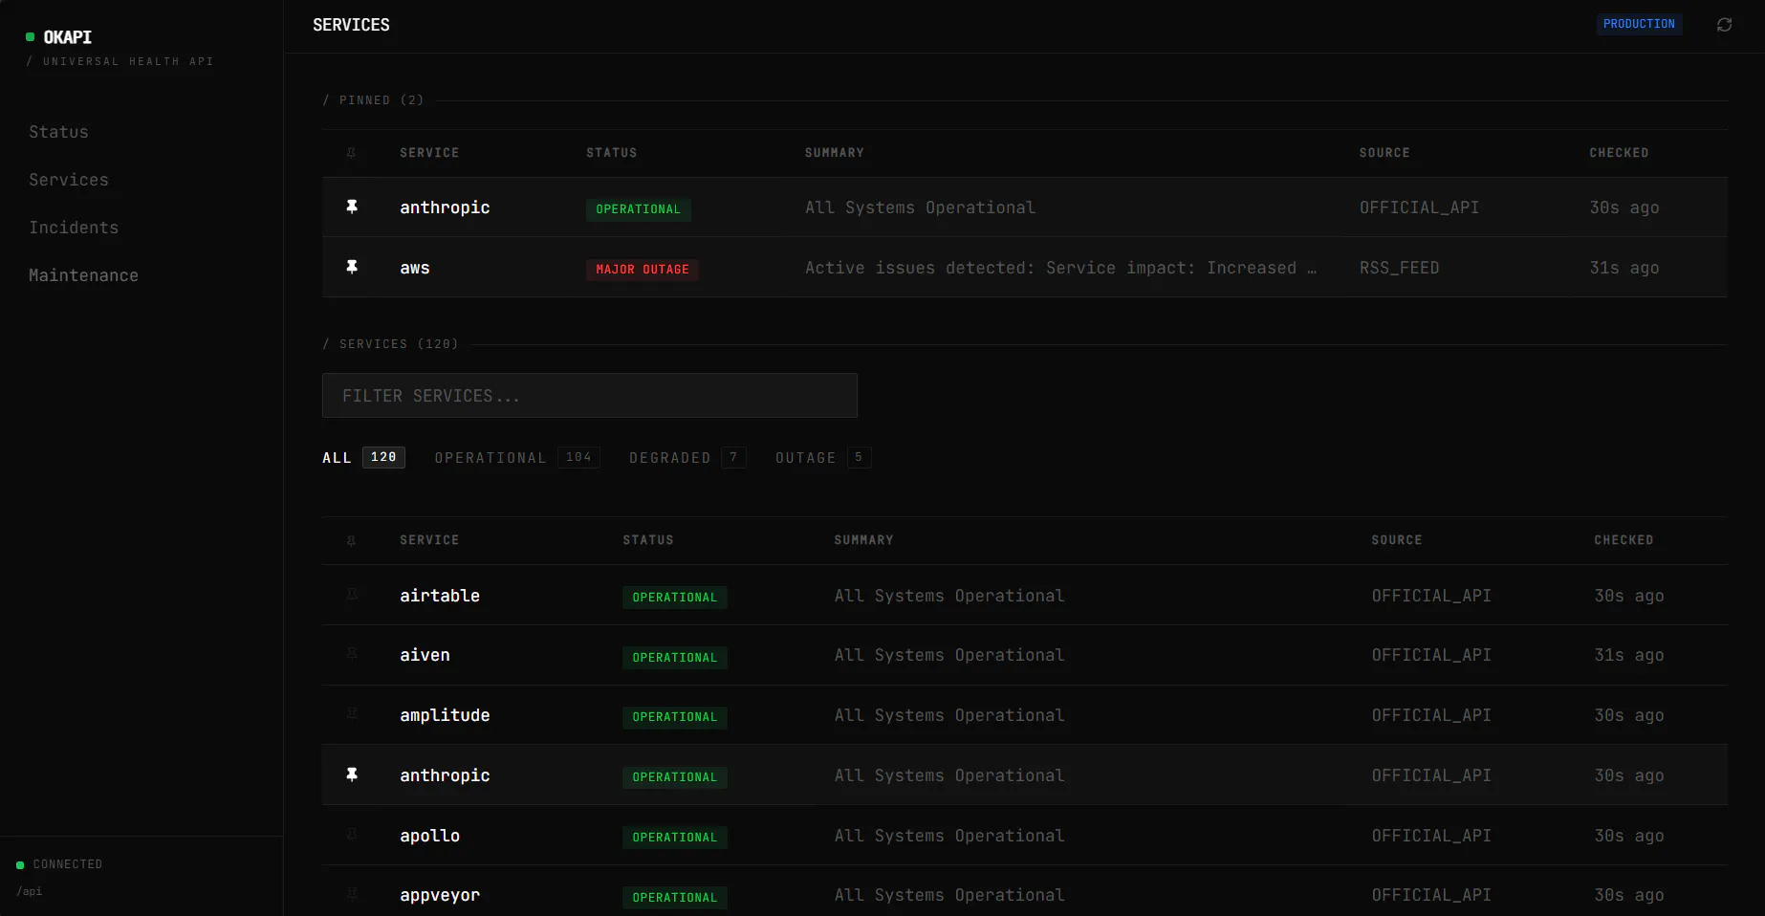Click the CONNECTED status indicator

click(59, 864)
